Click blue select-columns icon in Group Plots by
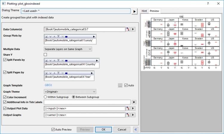The image size is (224, 134). (x=66, y=37)
